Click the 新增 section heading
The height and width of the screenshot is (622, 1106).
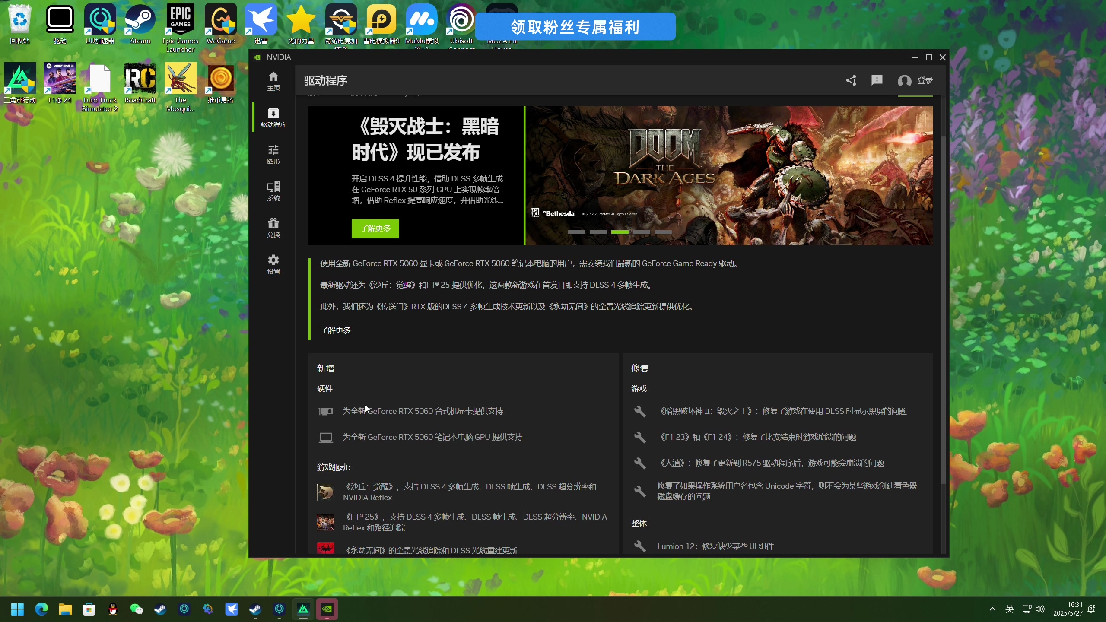[325, 368]
